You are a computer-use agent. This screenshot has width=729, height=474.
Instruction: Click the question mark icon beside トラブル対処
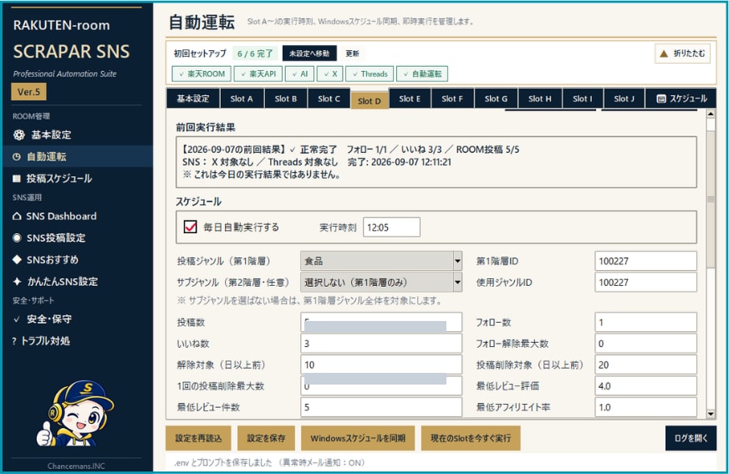click(x=14, y=341)
